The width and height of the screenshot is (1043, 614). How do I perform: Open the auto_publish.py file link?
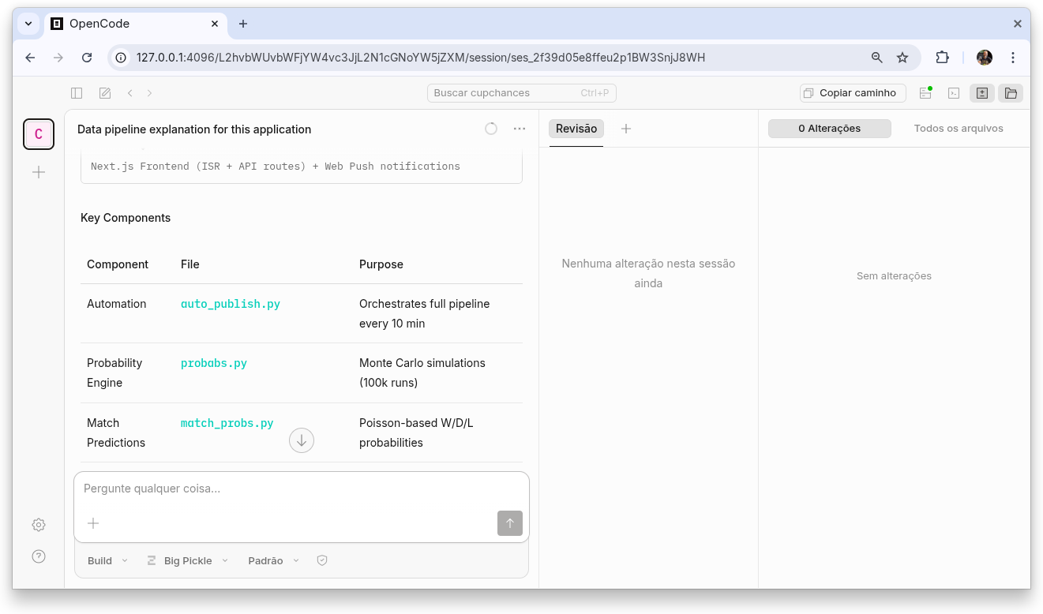(231, 304)
